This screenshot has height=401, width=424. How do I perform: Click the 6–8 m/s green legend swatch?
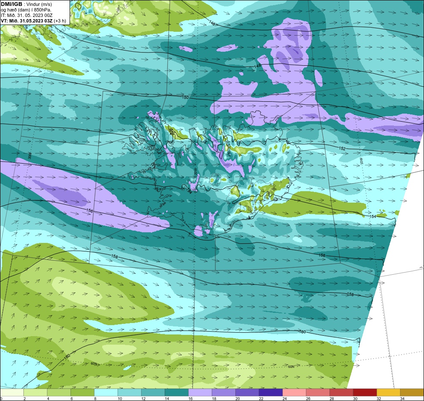pos(83,393)
